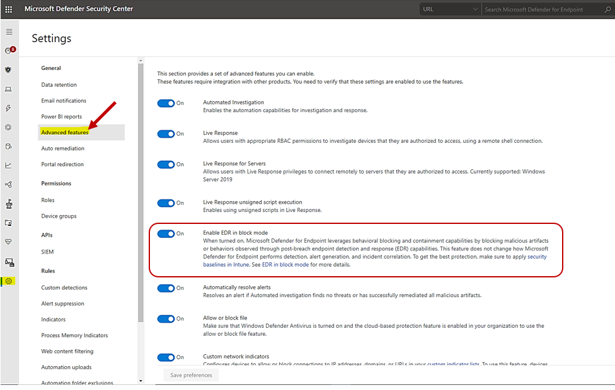Open the lightning bolt alerts icon
The height and width of the screenshot is (390, 615).
click(x=8, y=108)
